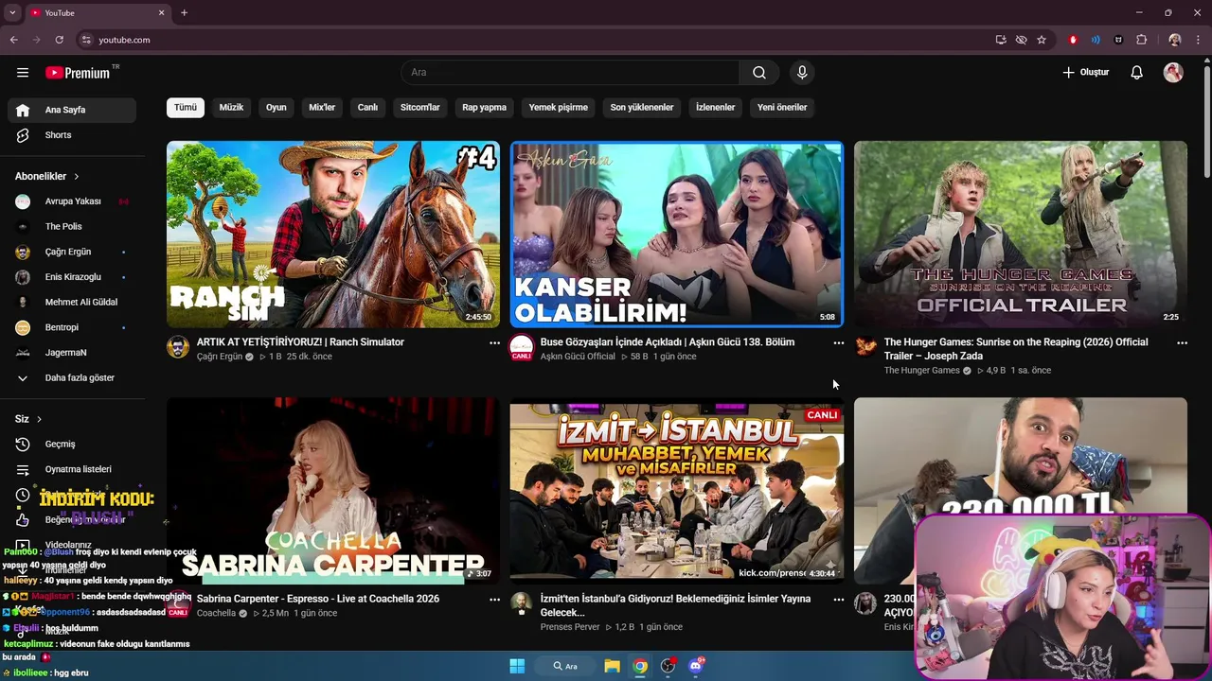Open more options for Hunger Games trailer
This screenshot has width=1212, height=681.
1182,343
